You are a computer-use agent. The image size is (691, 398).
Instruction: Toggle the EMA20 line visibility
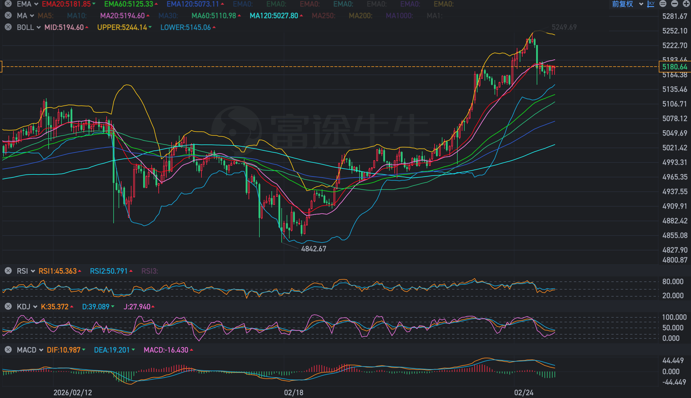(x=66, y=4)
